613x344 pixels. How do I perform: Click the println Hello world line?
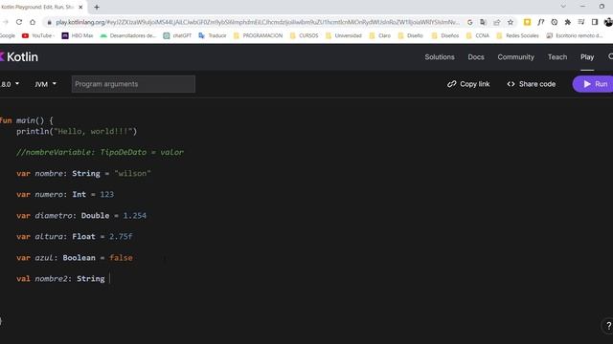click(x=77, y=132)
